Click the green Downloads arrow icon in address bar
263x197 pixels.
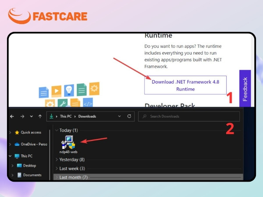(x=51, y=116)
